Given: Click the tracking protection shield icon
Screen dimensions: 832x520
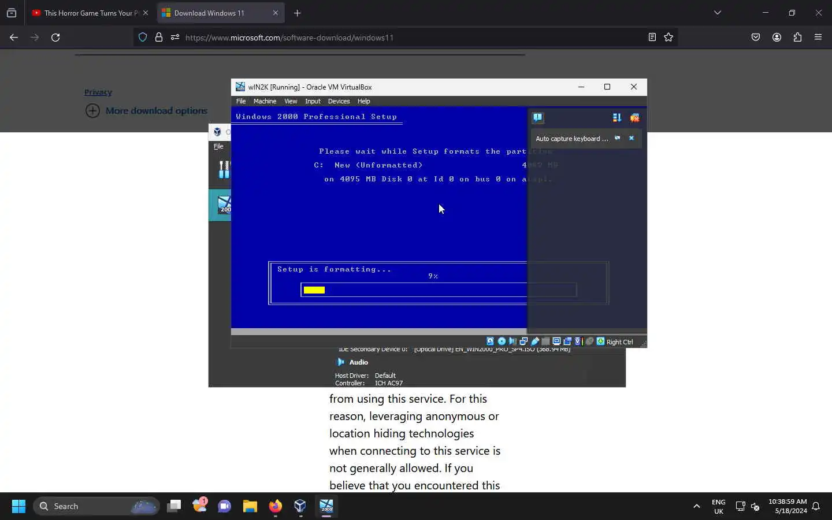Looking at the screenshot, I should 143,37.
